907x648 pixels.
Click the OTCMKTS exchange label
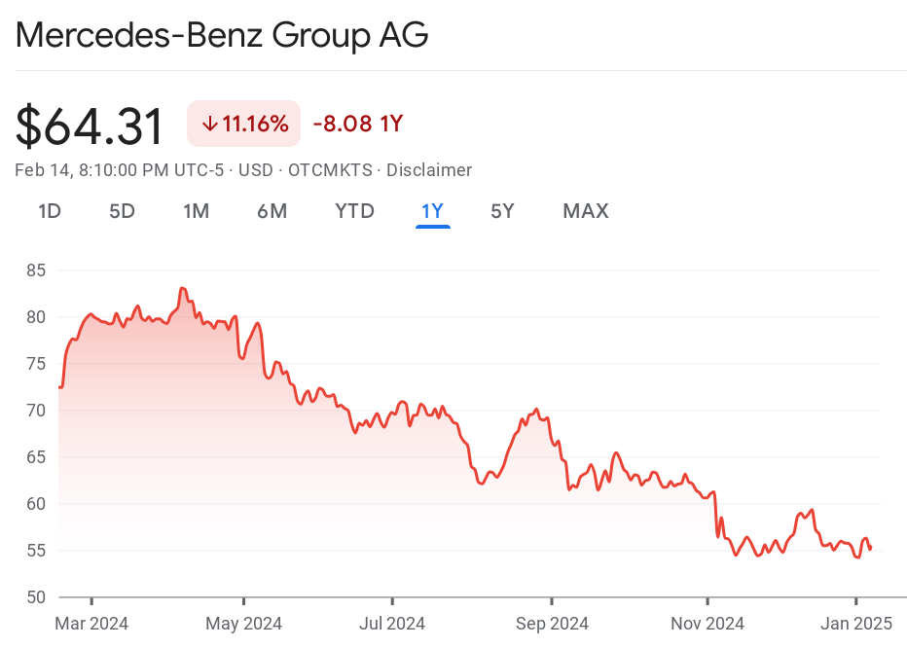click(x=329, y=170)
